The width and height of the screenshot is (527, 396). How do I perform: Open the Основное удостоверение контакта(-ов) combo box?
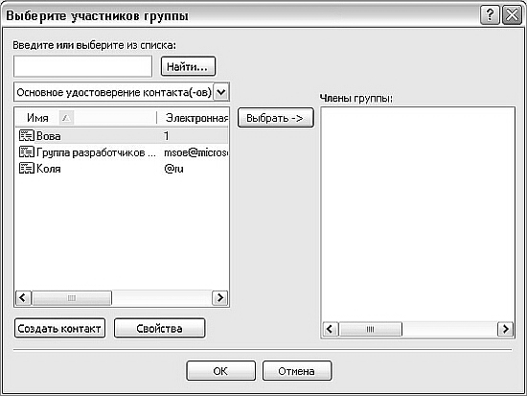click(x=122, y=92)
